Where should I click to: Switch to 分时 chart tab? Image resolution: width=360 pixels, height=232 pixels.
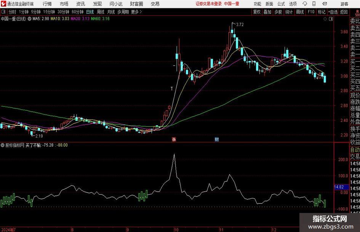[x=13, y=12]
